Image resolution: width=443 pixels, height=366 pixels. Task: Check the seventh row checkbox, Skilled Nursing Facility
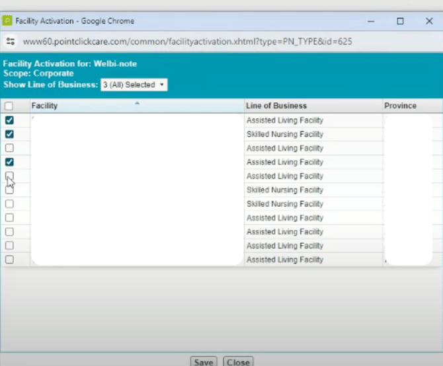click(x=9, y=203)
